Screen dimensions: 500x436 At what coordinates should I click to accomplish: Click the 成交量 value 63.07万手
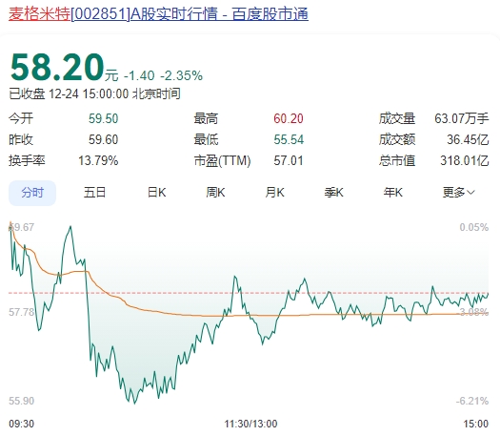(x=461, y=119)
